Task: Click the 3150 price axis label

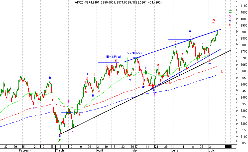Action: click(x=244, y=130)
